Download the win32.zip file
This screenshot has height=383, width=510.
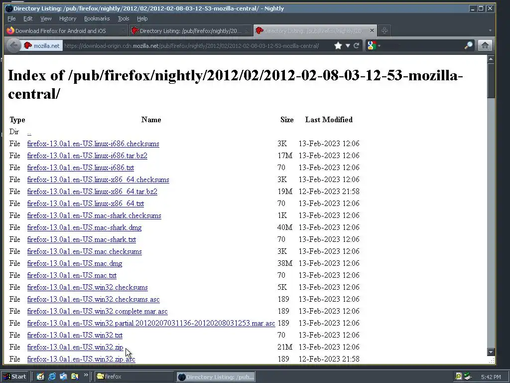pyautogui.click(x=75, y=347)
